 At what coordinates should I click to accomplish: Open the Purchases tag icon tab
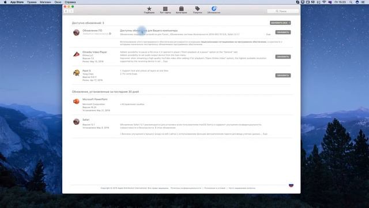coord(197,10)
